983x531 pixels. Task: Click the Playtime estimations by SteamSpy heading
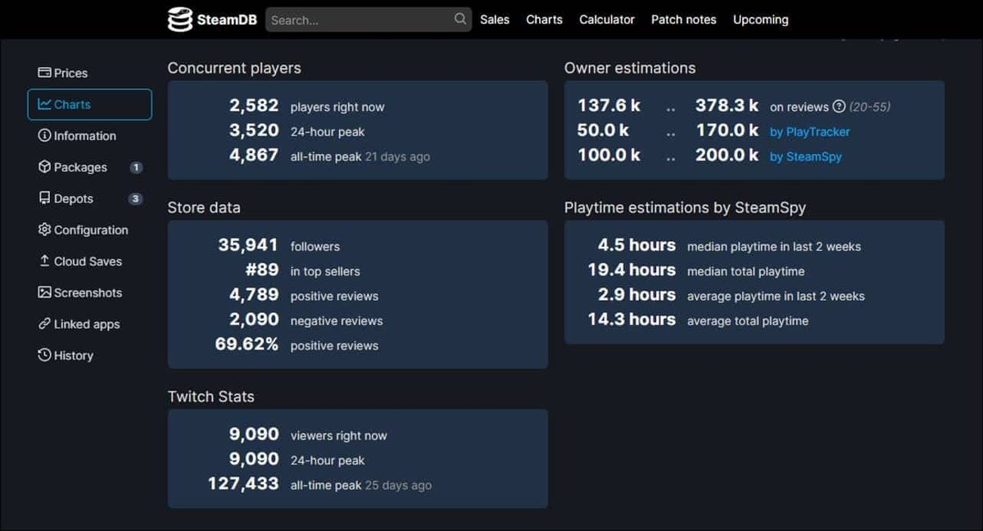(x=685, y=208)
